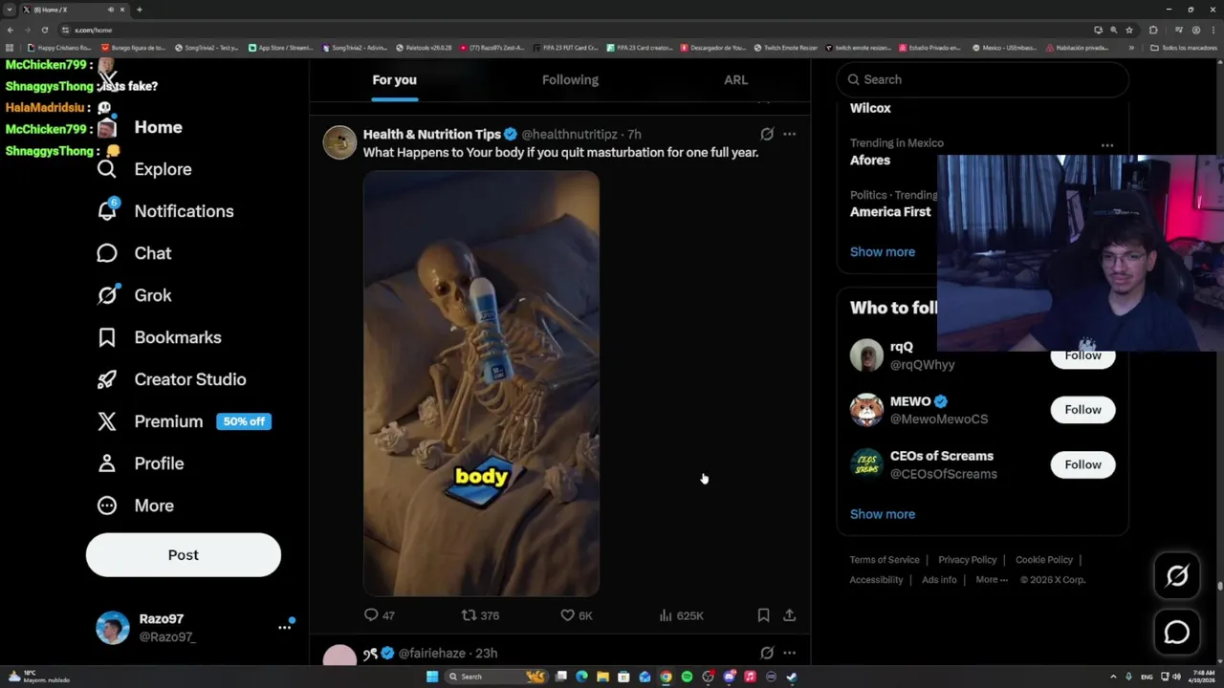The width and height of the screenshot is (1224, 688).
Task: Bookmark this page with star icon
Action: (x=1129, y=30)
